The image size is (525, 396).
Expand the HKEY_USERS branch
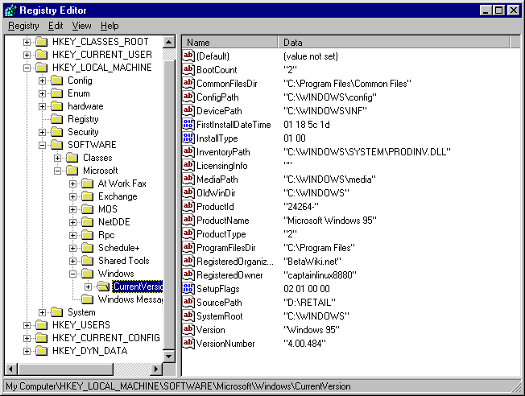click(x=27, y=325)
